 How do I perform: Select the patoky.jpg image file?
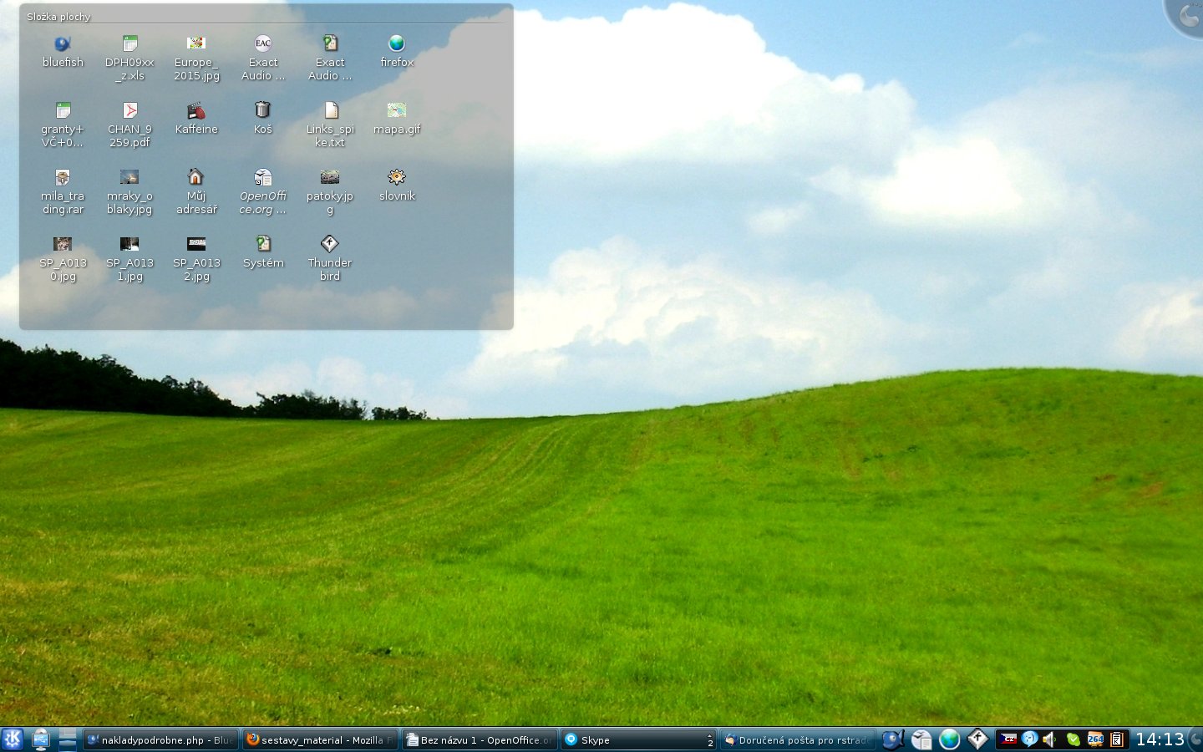click(x=330, y=192)
